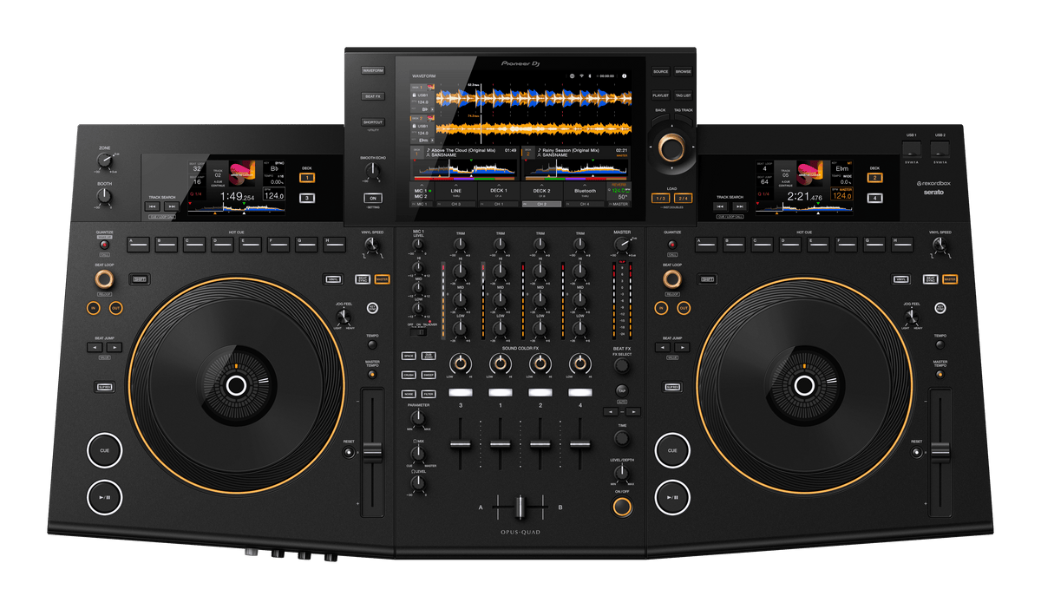Image resolution: width=1041 pixels, height=609 pixels.
Task: Open key dropdown beside Ebm on deck 2
Action: point(431,141)
